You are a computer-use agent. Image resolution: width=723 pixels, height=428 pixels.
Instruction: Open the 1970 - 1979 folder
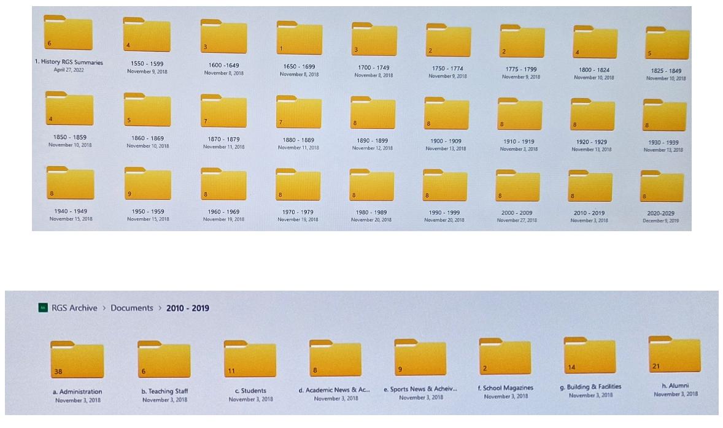[298, 185]
